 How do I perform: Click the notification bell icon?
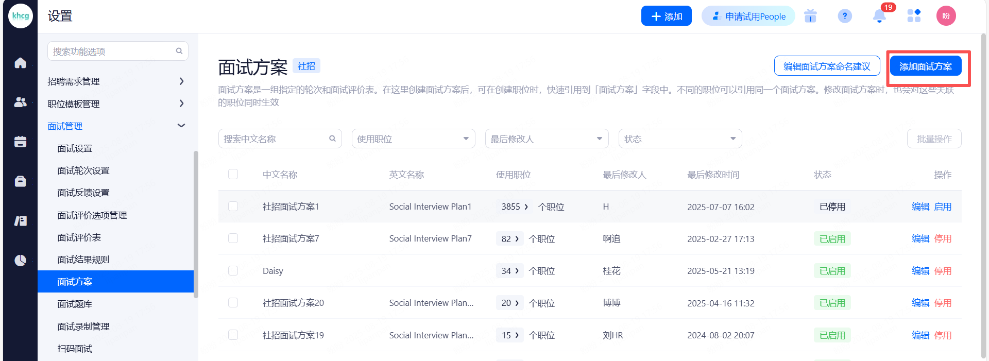[x=879, y=16]
